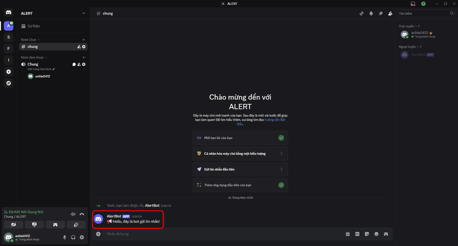Open chat for Chung voice channel

point(74,64)
